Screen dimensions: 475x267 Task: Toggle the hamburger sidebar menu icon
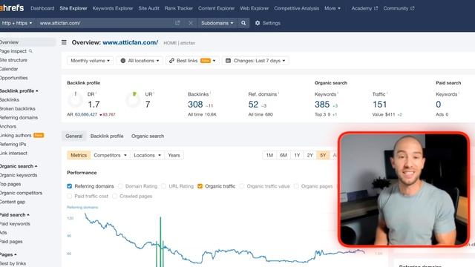tap(64, 42)
